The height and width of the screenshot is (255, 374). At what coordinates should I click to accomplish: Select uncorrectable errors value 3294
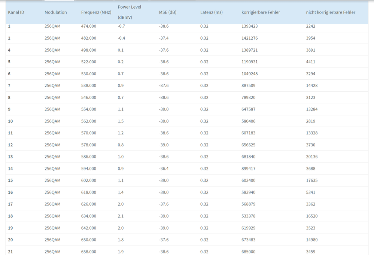pos(311,74)
